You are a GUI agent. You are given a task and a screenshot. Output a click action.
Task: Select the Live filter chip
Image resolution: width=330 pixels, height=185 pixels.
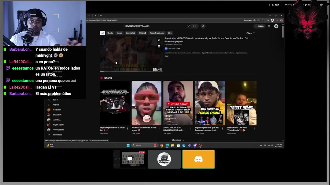click(170, 33)
